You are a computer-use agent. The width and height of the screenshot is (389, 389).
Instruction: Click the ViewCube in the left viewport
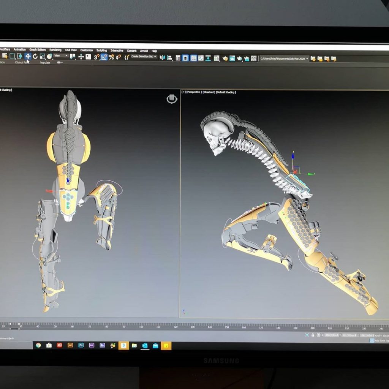coord(172,99)
